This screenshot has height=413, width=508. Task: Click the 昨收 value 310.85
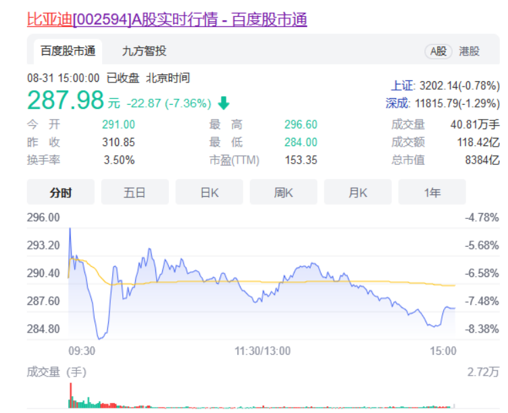pos(119,143)
